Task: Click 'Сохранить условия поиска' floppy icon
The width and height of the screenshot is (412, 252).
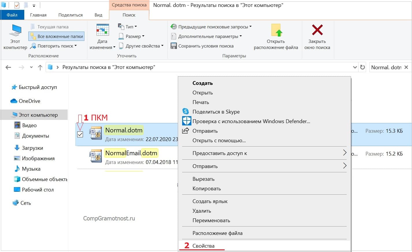Action: 174,46
